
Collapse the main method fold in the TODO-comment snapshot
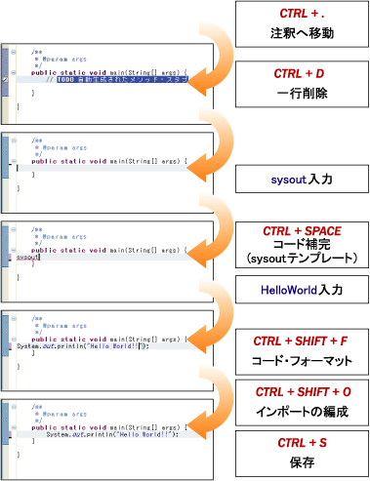click(14, 72)
